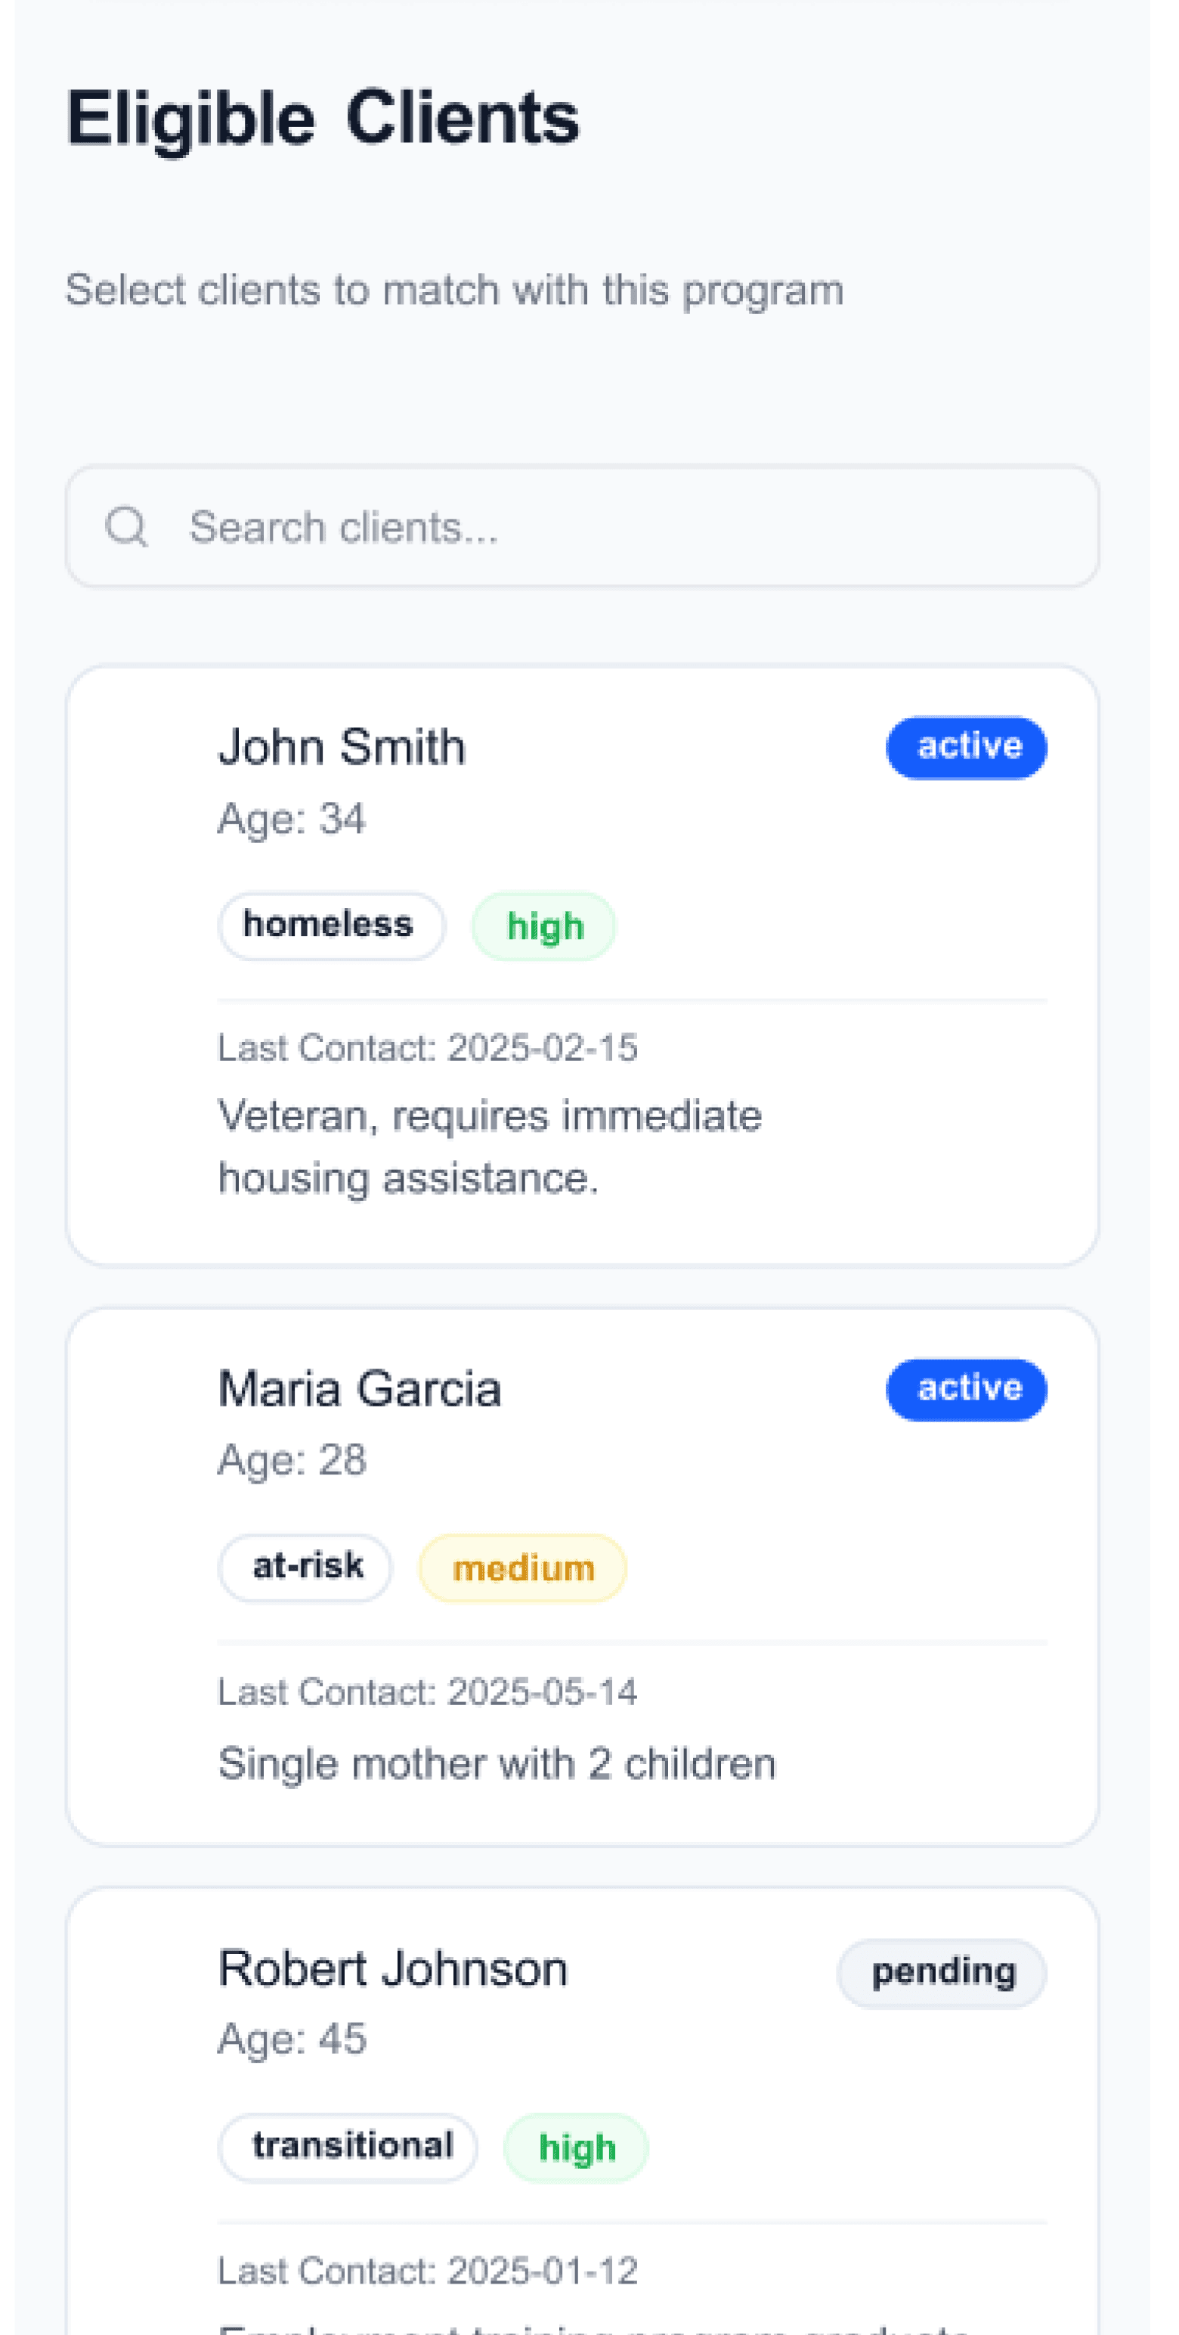Viewport: 1179px width, 2335px height.
Task: Click the Eligible Clients heading
Action: (x=323, y=119)
